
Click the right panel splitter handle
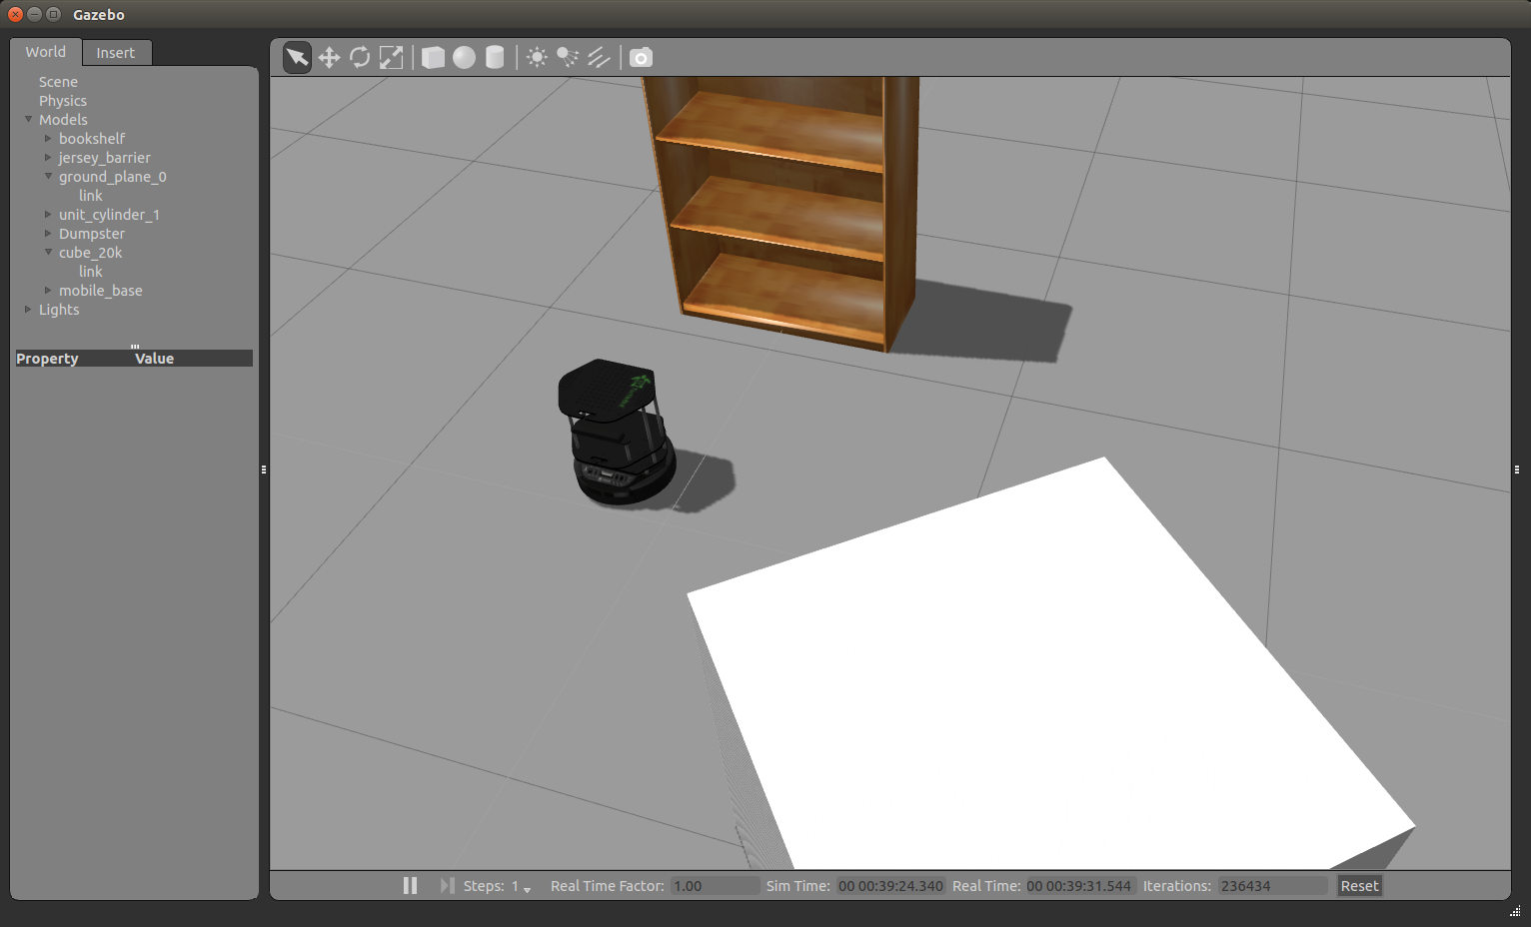coord(1516,468)
